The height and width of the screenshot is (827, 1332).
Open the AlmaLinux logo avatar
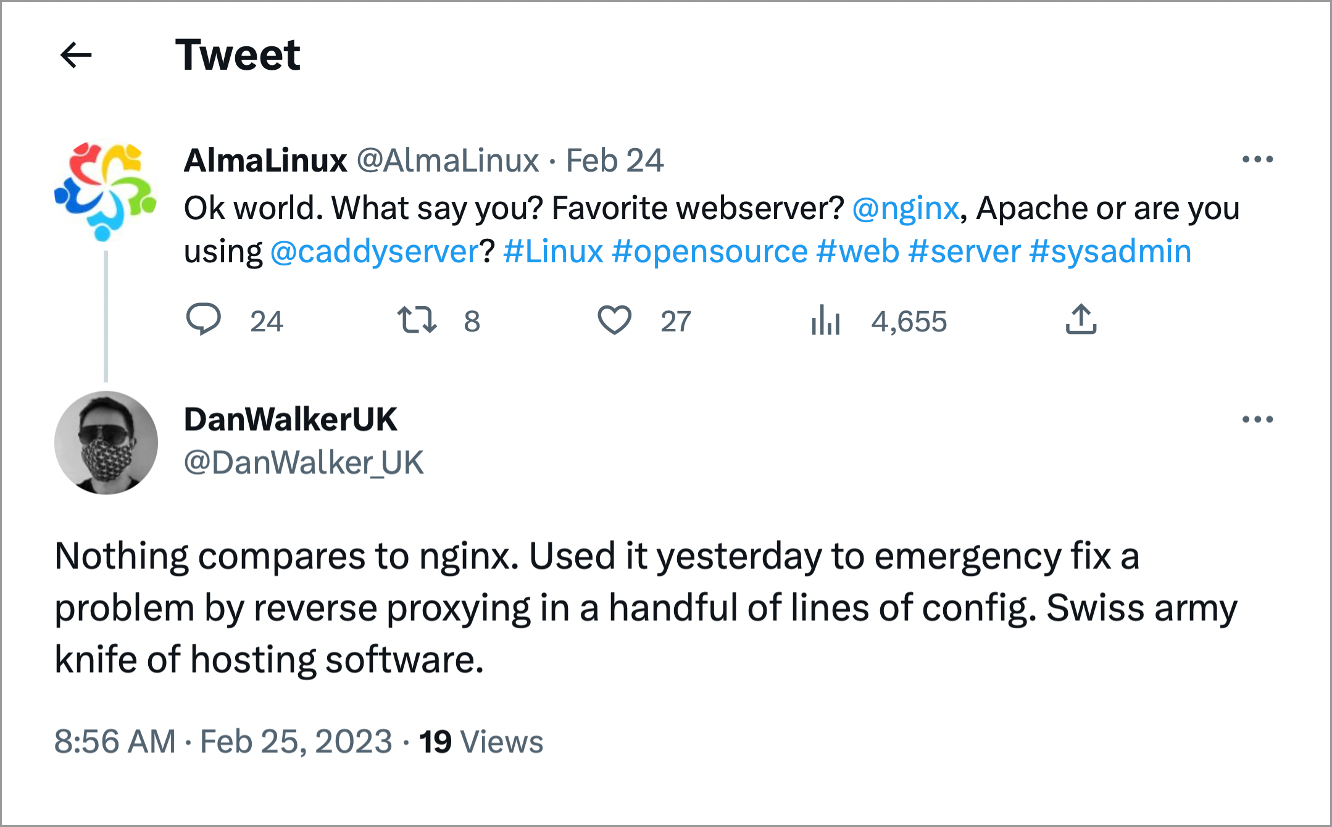106,191
